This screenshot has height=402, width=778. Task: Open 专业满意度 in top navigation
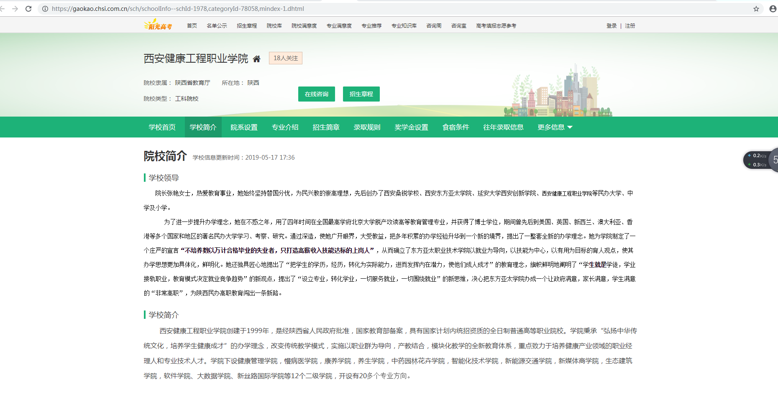(339, 25)
